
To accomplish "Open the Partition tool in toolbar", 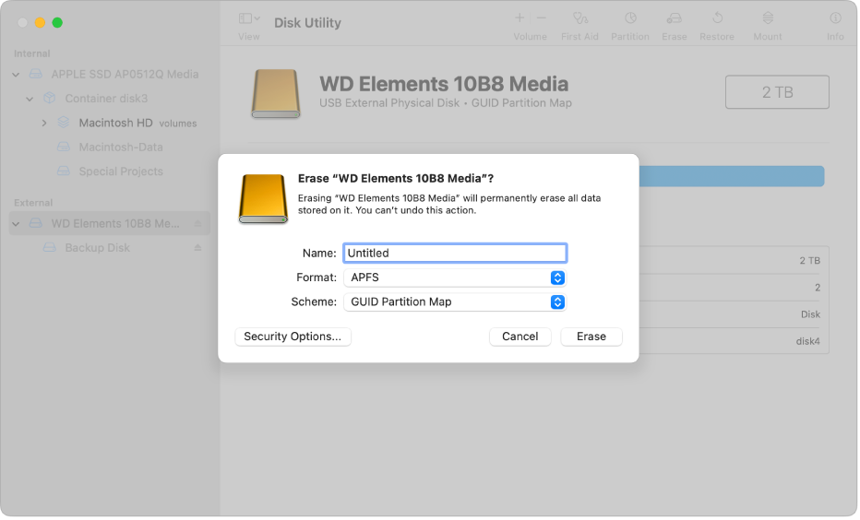I will (631, 18).
